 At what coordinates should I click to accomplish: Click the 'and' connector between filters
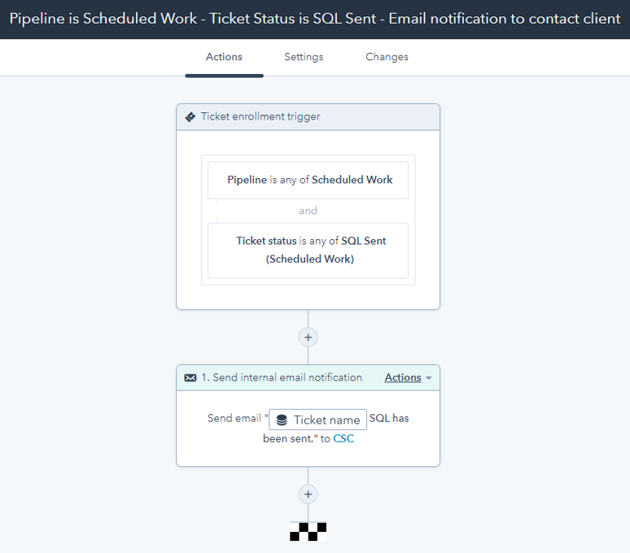tap(308, 211)
